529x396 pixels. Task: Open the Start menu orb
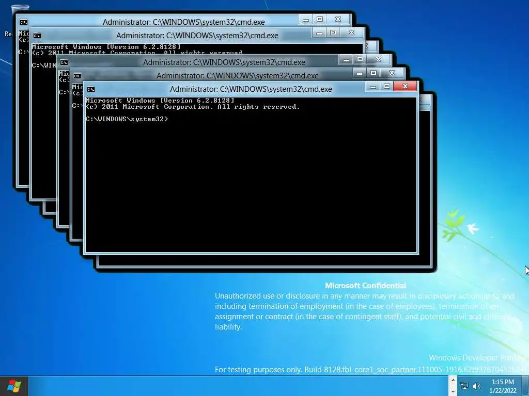point(14,386)
